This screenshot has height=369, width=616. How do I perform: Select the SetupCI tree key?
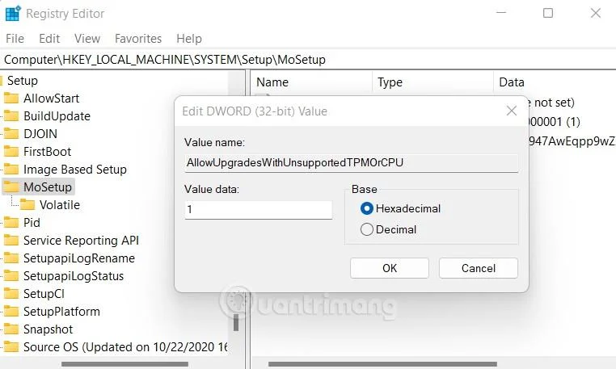[x=44, y=294]
